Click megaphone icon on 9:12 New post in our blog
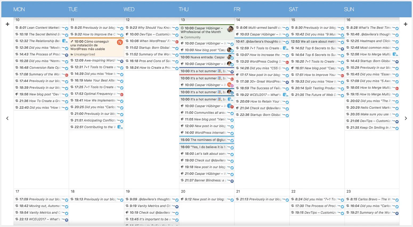Viewport: 413px width, 227px height. [x=182, y=199]
